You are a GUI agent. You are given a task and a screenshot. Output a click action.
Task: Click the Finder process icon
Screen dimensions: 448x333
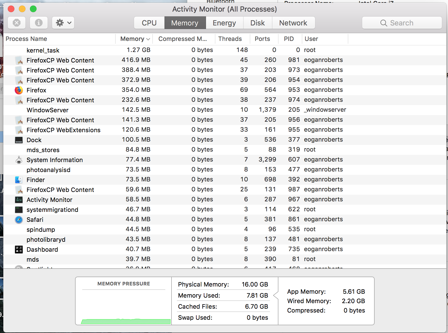tap(19, 180)
